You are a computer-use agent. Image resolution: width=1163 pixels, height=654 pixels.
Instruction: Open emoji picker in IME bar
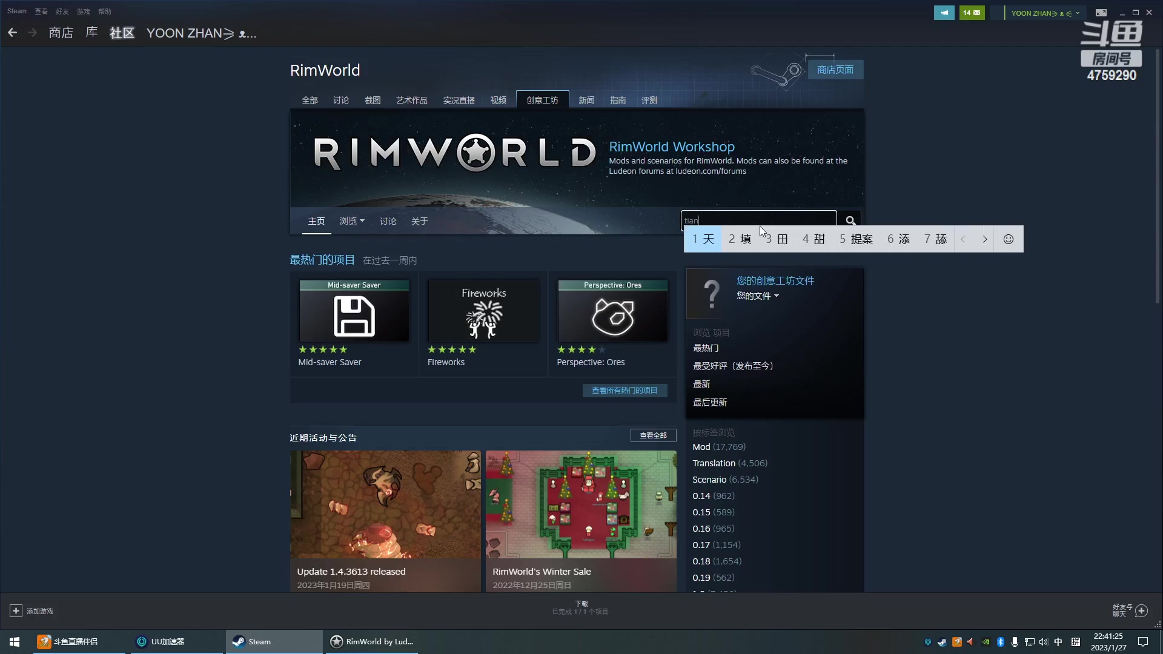tap(1008, 239)
